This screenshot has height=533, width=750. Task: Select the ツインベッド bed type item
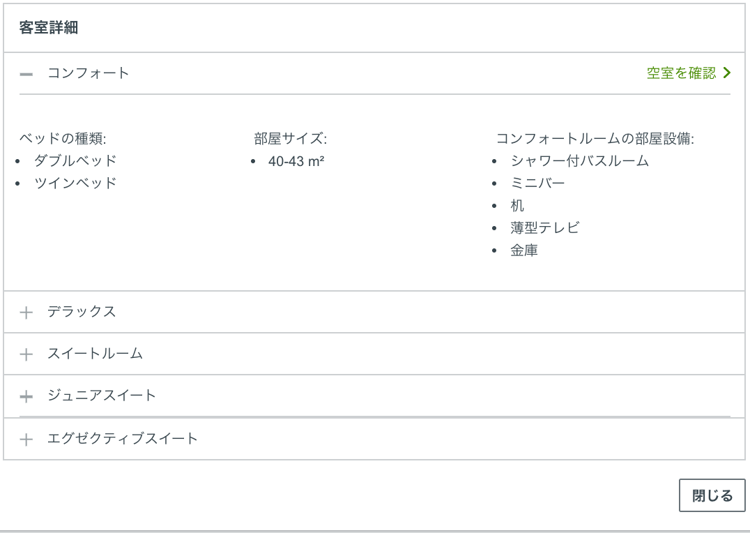click(75, 183)
